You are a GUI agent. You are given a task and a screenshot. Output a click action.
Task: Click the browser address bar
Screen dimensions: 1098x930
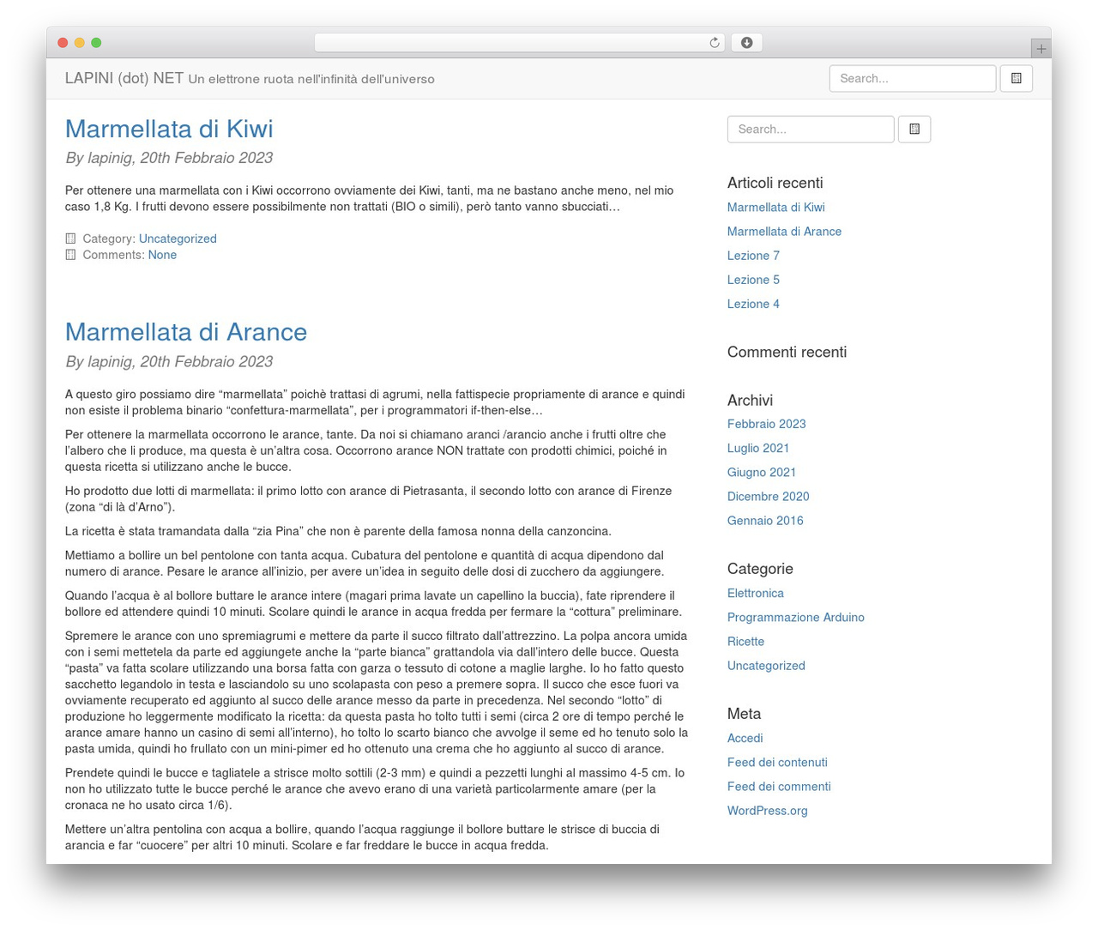coord(519,43)
